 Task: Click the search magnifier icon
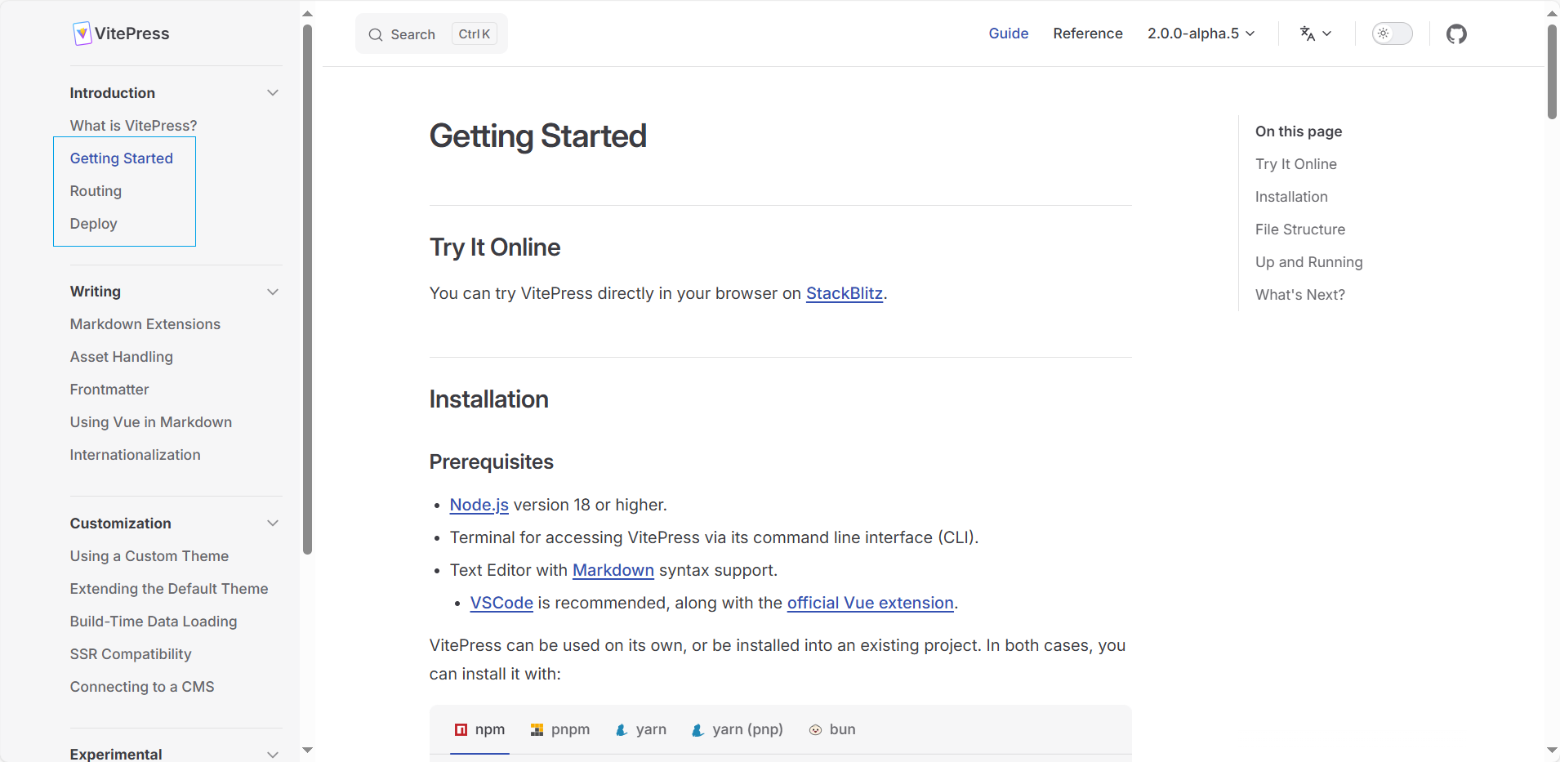[376, 34]
